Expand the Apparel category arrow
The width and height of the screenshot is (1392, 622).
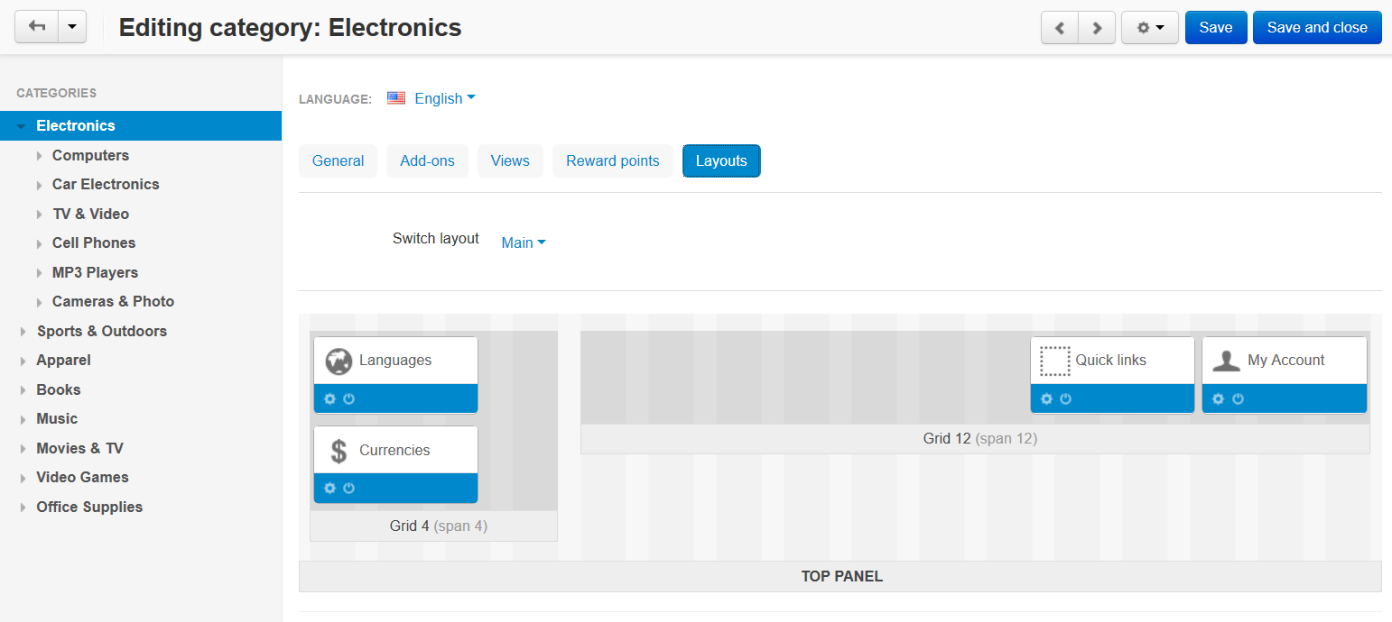point(23,361)
